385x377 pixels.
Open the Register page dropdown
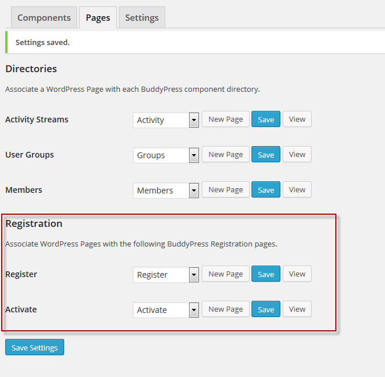[166, 275]
